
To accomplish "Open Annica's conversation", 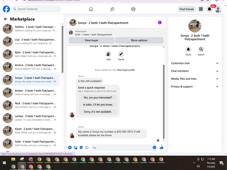I will (x=30, y=67).
